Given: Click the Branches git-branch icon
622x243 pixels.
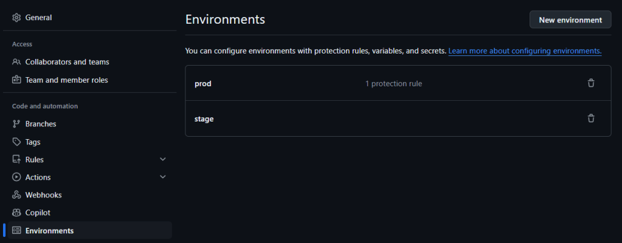Looking at the screenshot, I should pyautogui.click(x=16, y=124).
